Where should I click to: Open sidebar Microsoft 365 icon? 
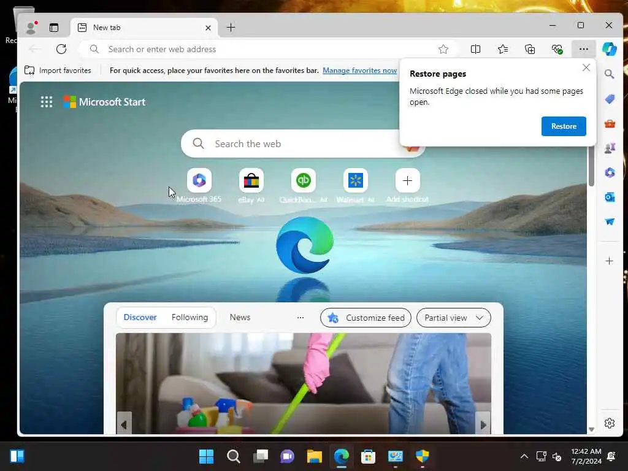point(610,172)
